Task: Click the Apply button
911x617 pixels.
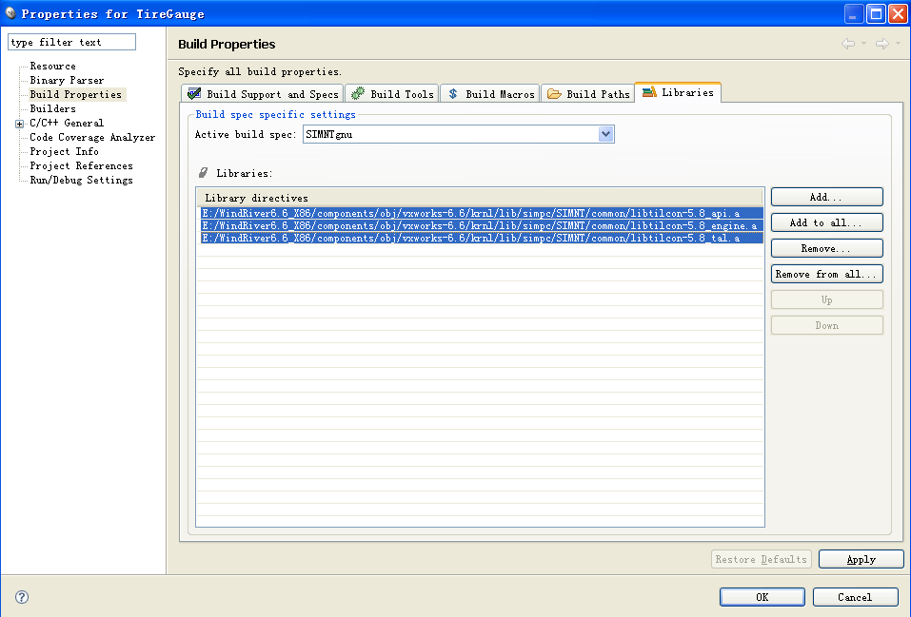Action: [861, 559]
